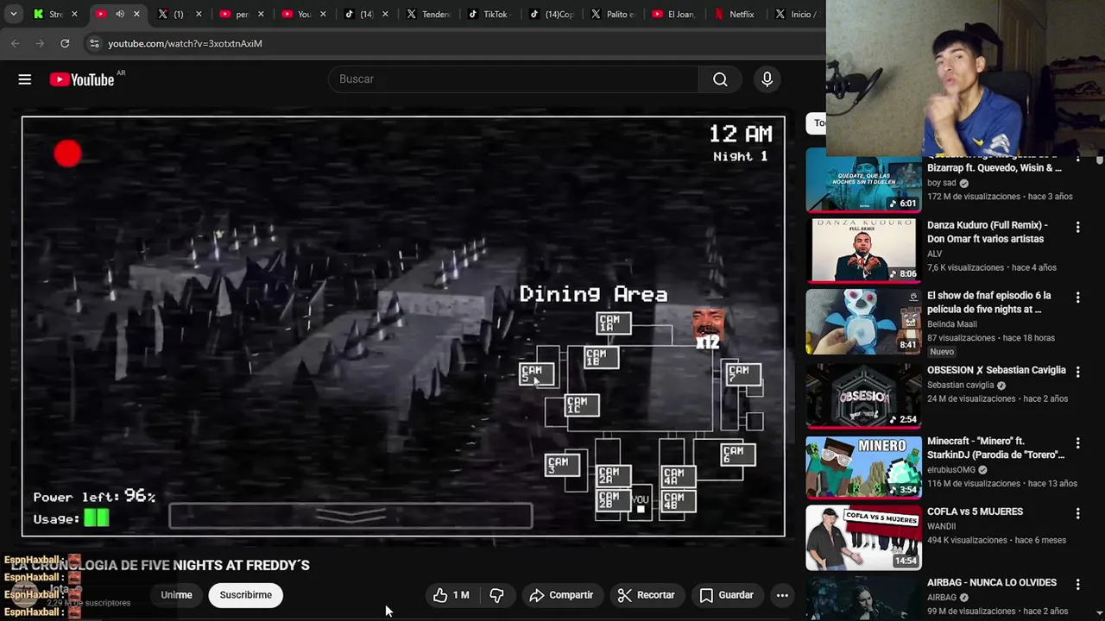
Task: Close the Kick stream tab
Action: [x=74, y=14]
